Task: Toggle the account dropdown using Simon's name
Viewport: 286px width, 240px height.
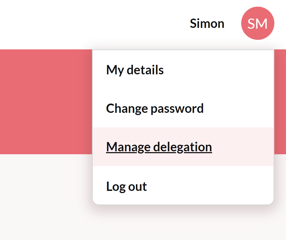Action: (x=207, y=24)
